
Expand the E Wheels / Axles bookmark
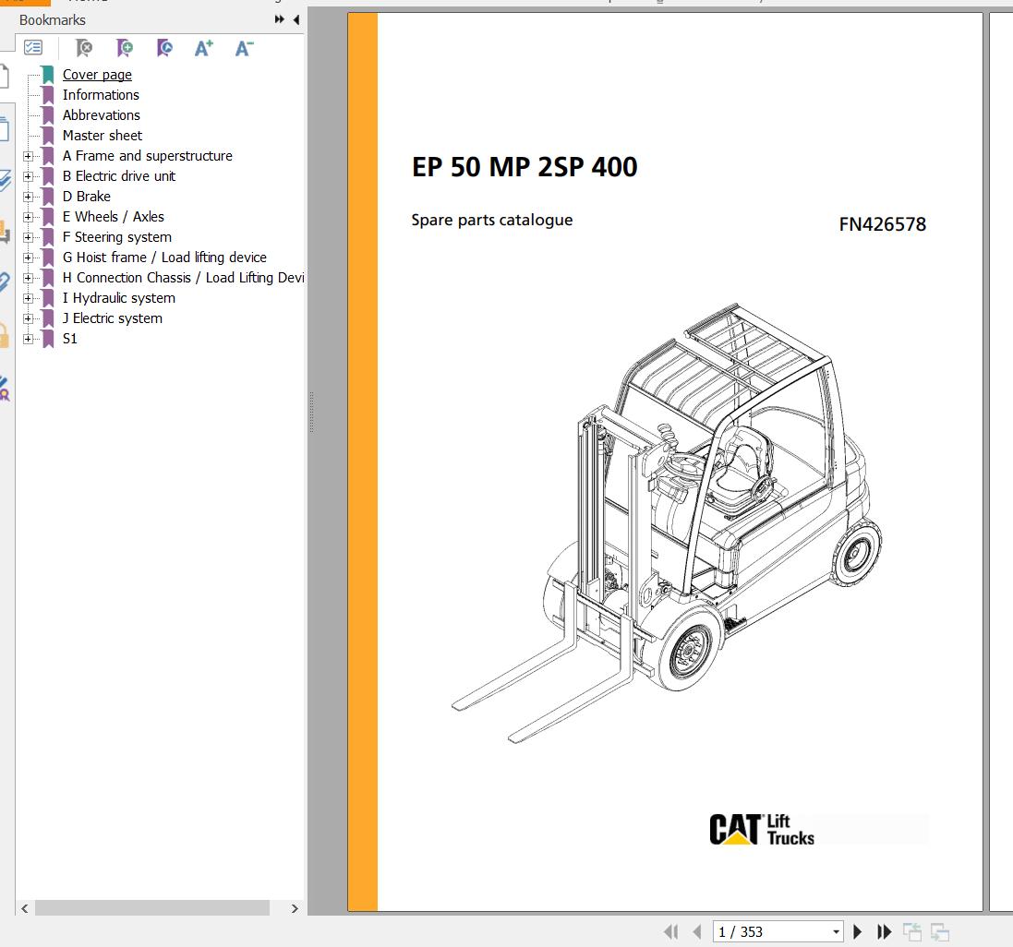coord(28,217)
